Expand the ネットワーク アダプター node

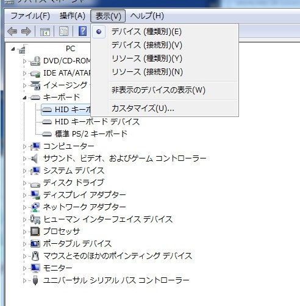click(x=24, y=207)
